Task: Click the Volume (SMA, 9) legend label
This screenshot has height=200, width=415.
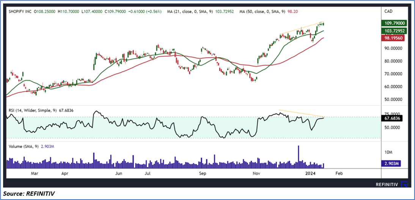Action: pos(23,146)
